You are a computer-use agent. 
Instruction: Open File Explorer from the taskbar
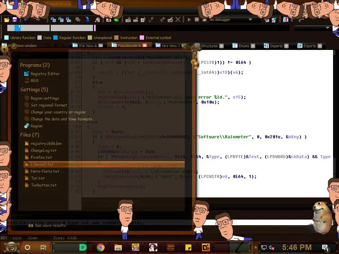coord(118,247)
